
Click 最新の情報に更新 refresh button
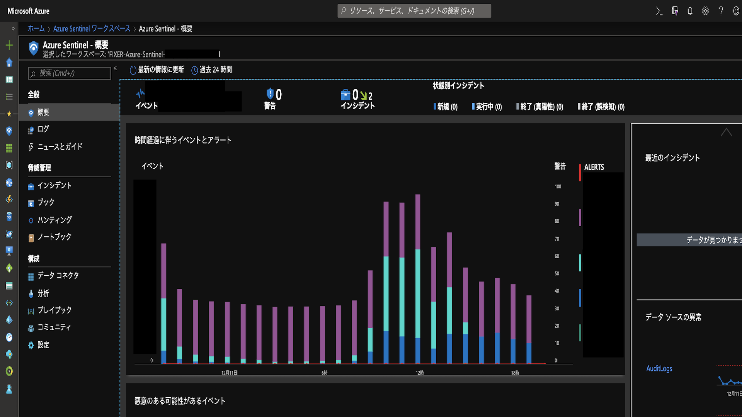coord(157,70)
